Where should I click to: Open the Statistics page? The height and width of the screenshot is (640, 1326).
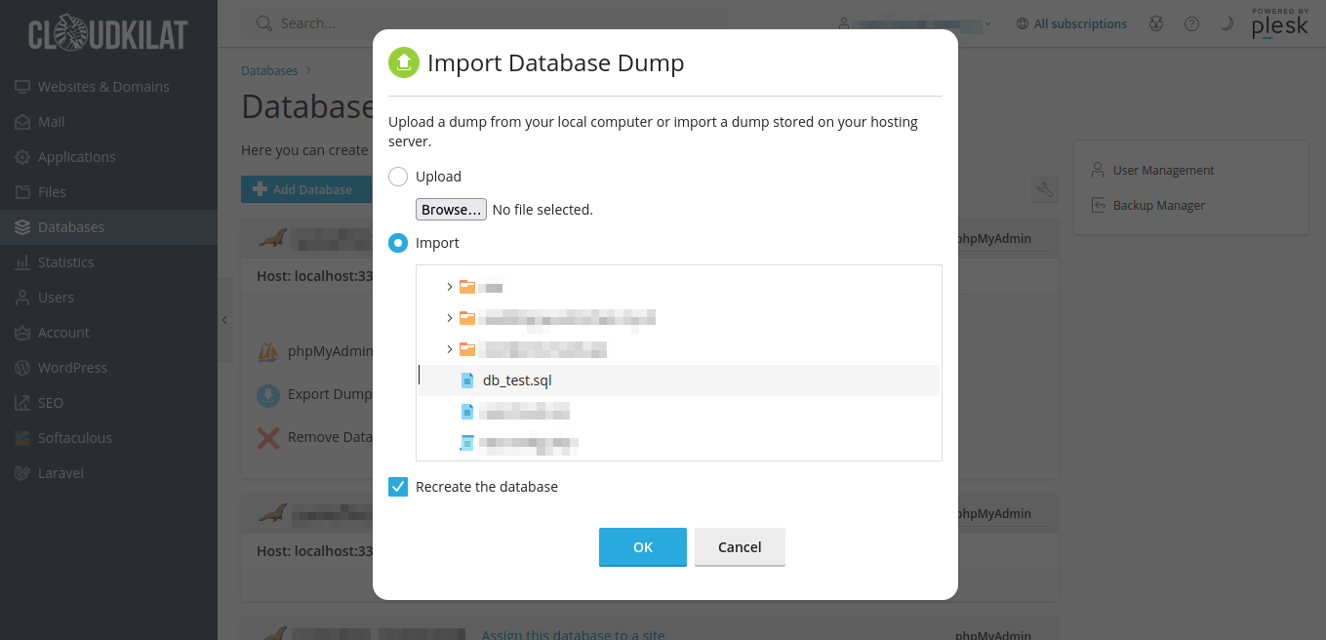(x=65, y=262)
